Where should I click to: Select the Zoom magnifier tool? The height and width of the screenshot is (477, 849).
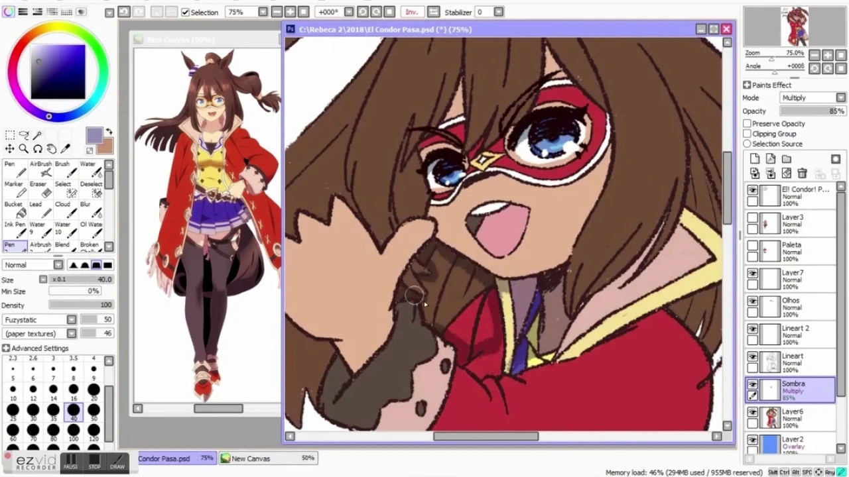click(24, 149)
